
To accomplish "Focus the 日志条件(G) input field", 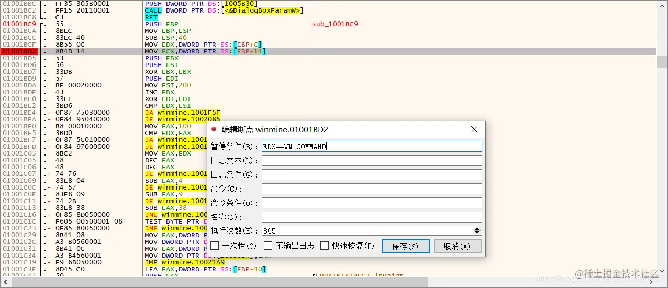I will click(x=372, y=175).
